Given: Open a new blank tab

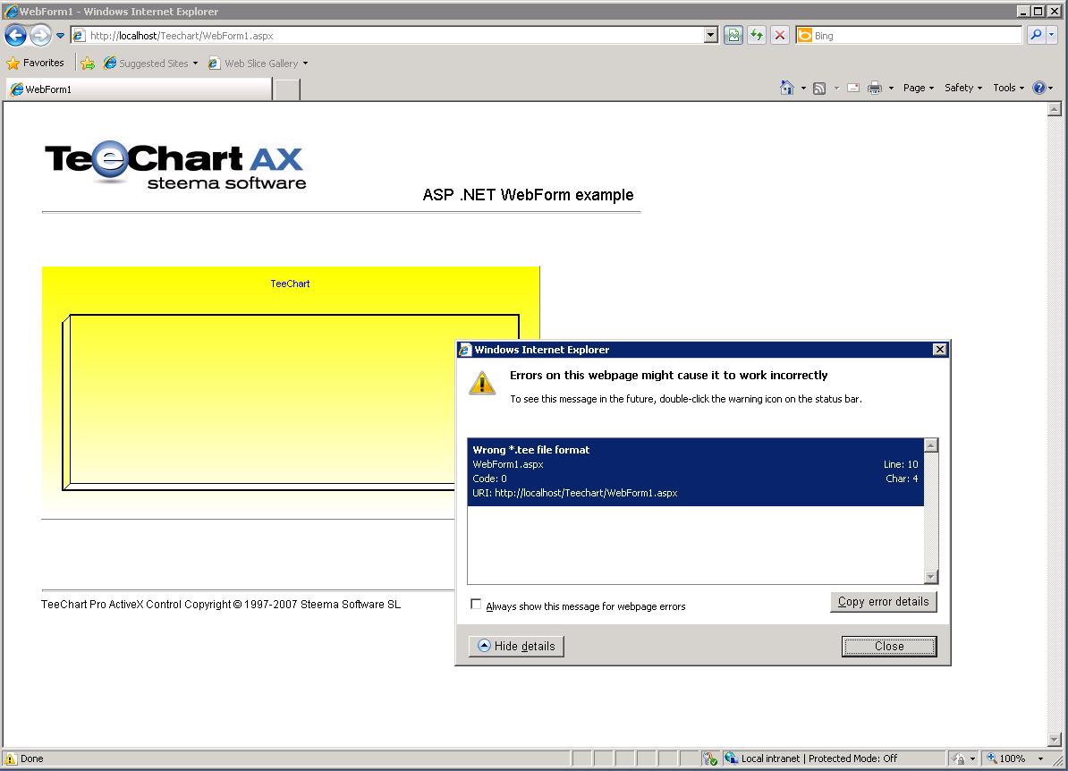Looking at the screenshot, I should (x=287, y=89).
